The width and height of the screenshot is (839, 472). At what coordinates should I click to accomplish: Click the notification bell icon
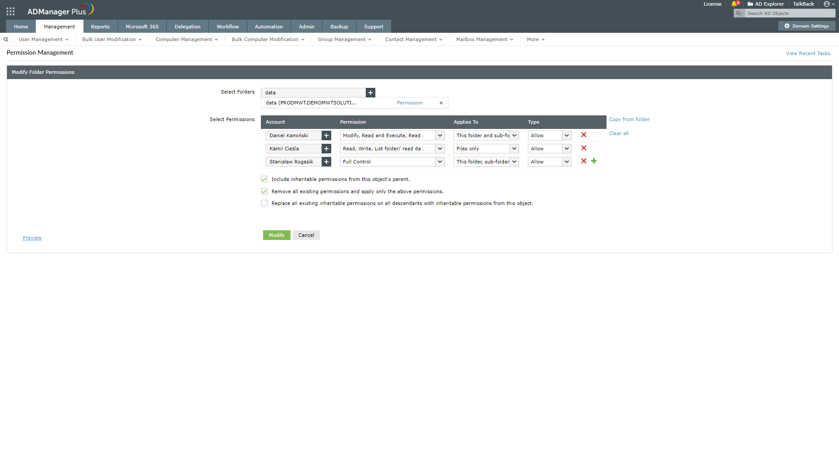click(x=734, y=4)
